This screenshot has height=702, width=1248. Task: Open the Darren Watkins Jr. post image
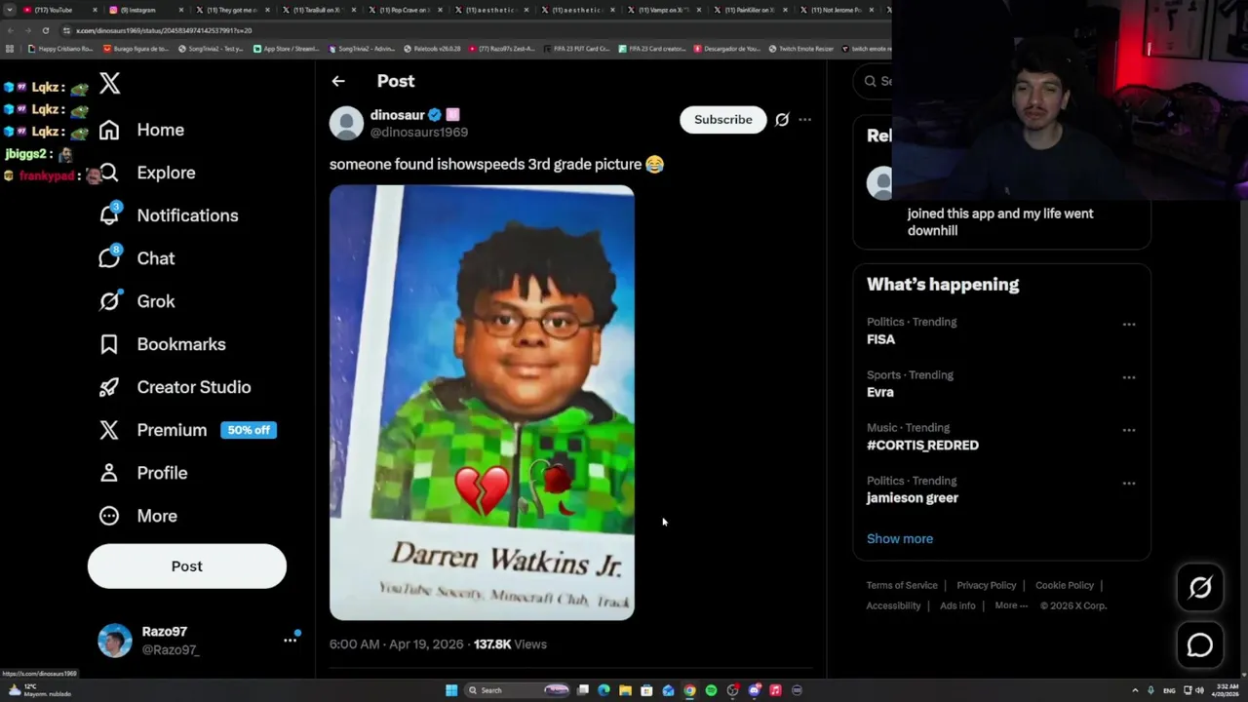(482, 403)
